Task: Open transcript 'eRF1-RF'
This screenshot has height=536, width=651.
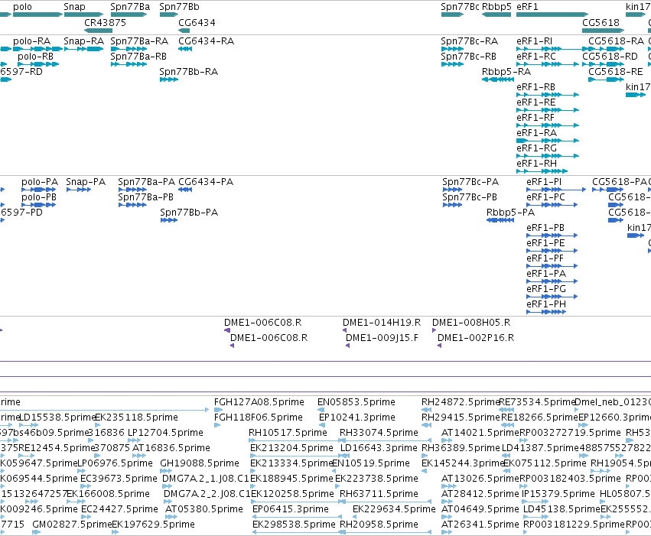Action: click(535, 119)
